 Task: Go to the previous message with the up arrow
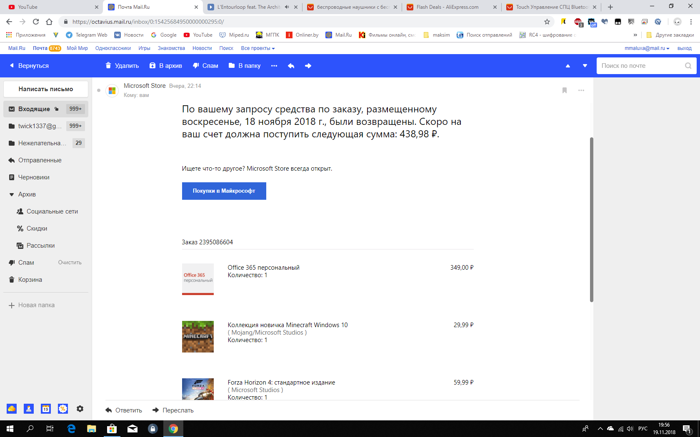coord(567,66)
